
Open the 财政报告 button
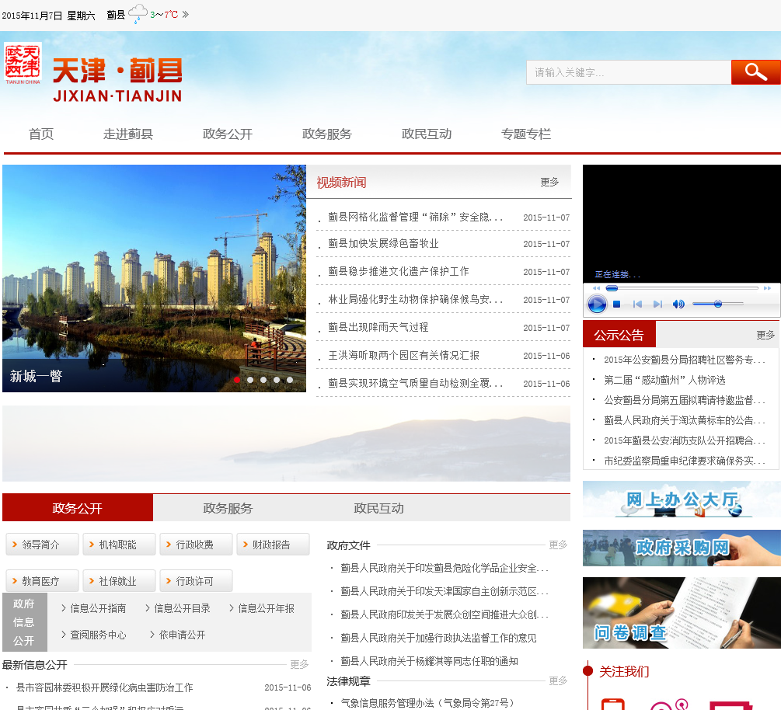point(273,545)
